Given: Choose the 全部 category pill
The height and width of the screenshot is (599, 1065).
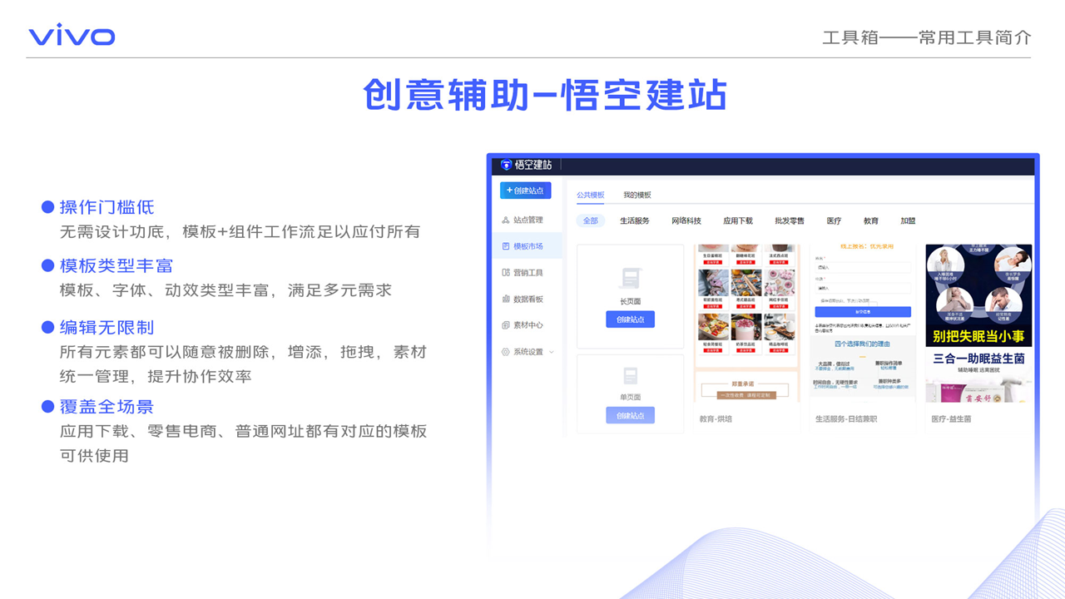Looking at the screenshot, I should click(x=591, y=221).
